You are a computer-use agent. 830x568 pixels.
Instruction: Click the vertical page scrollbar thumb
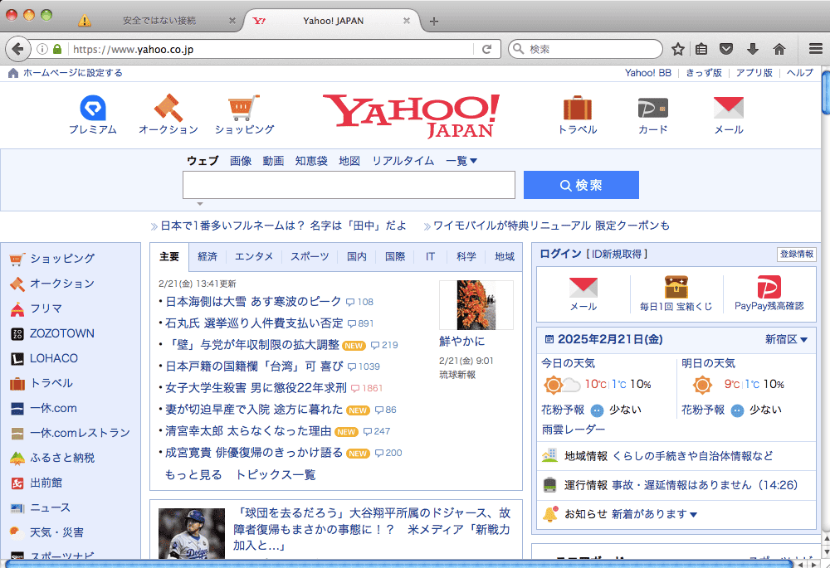pyautogui.click(x=825, y=93)
